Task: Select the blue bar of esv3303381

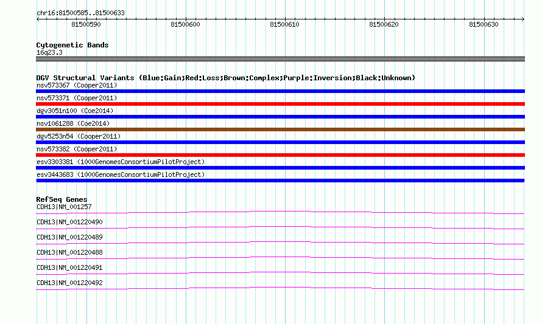Action: click(x=280, y=168)
